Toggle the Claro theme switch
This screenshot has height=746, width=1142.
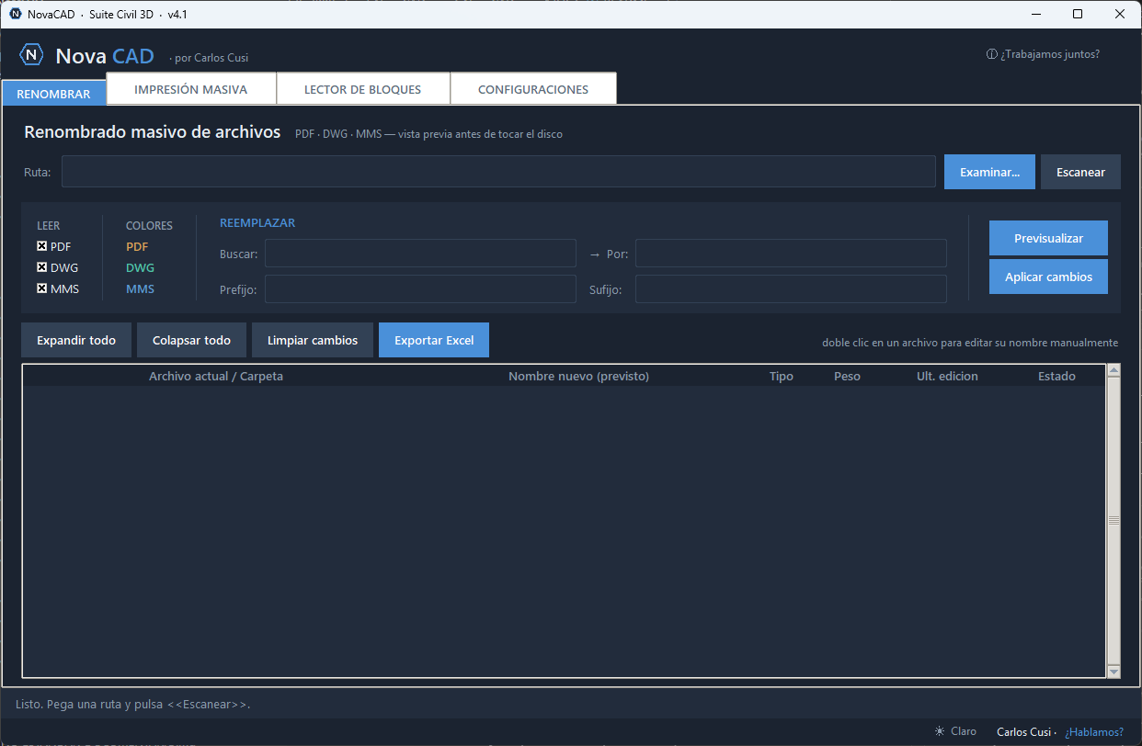tap(955, 731)
